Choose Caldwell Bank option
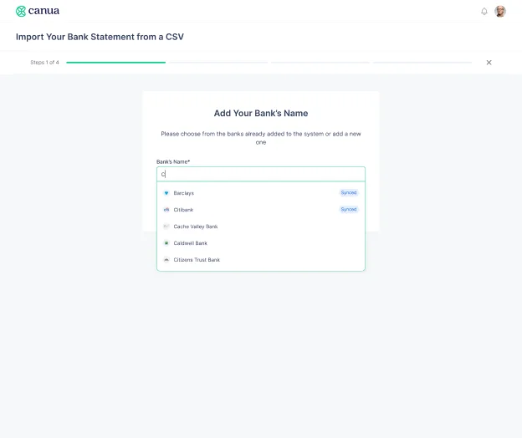 (x=261, y=243)
